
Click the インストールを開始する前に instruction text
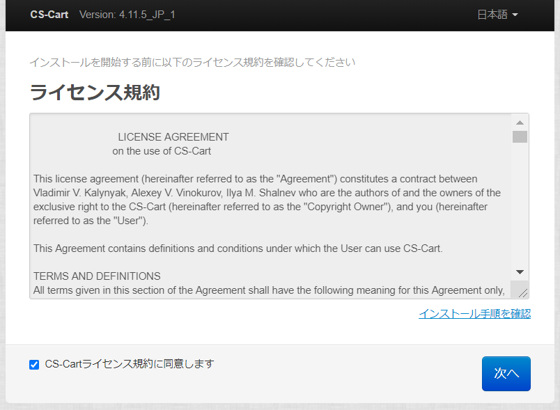(192, 63)
